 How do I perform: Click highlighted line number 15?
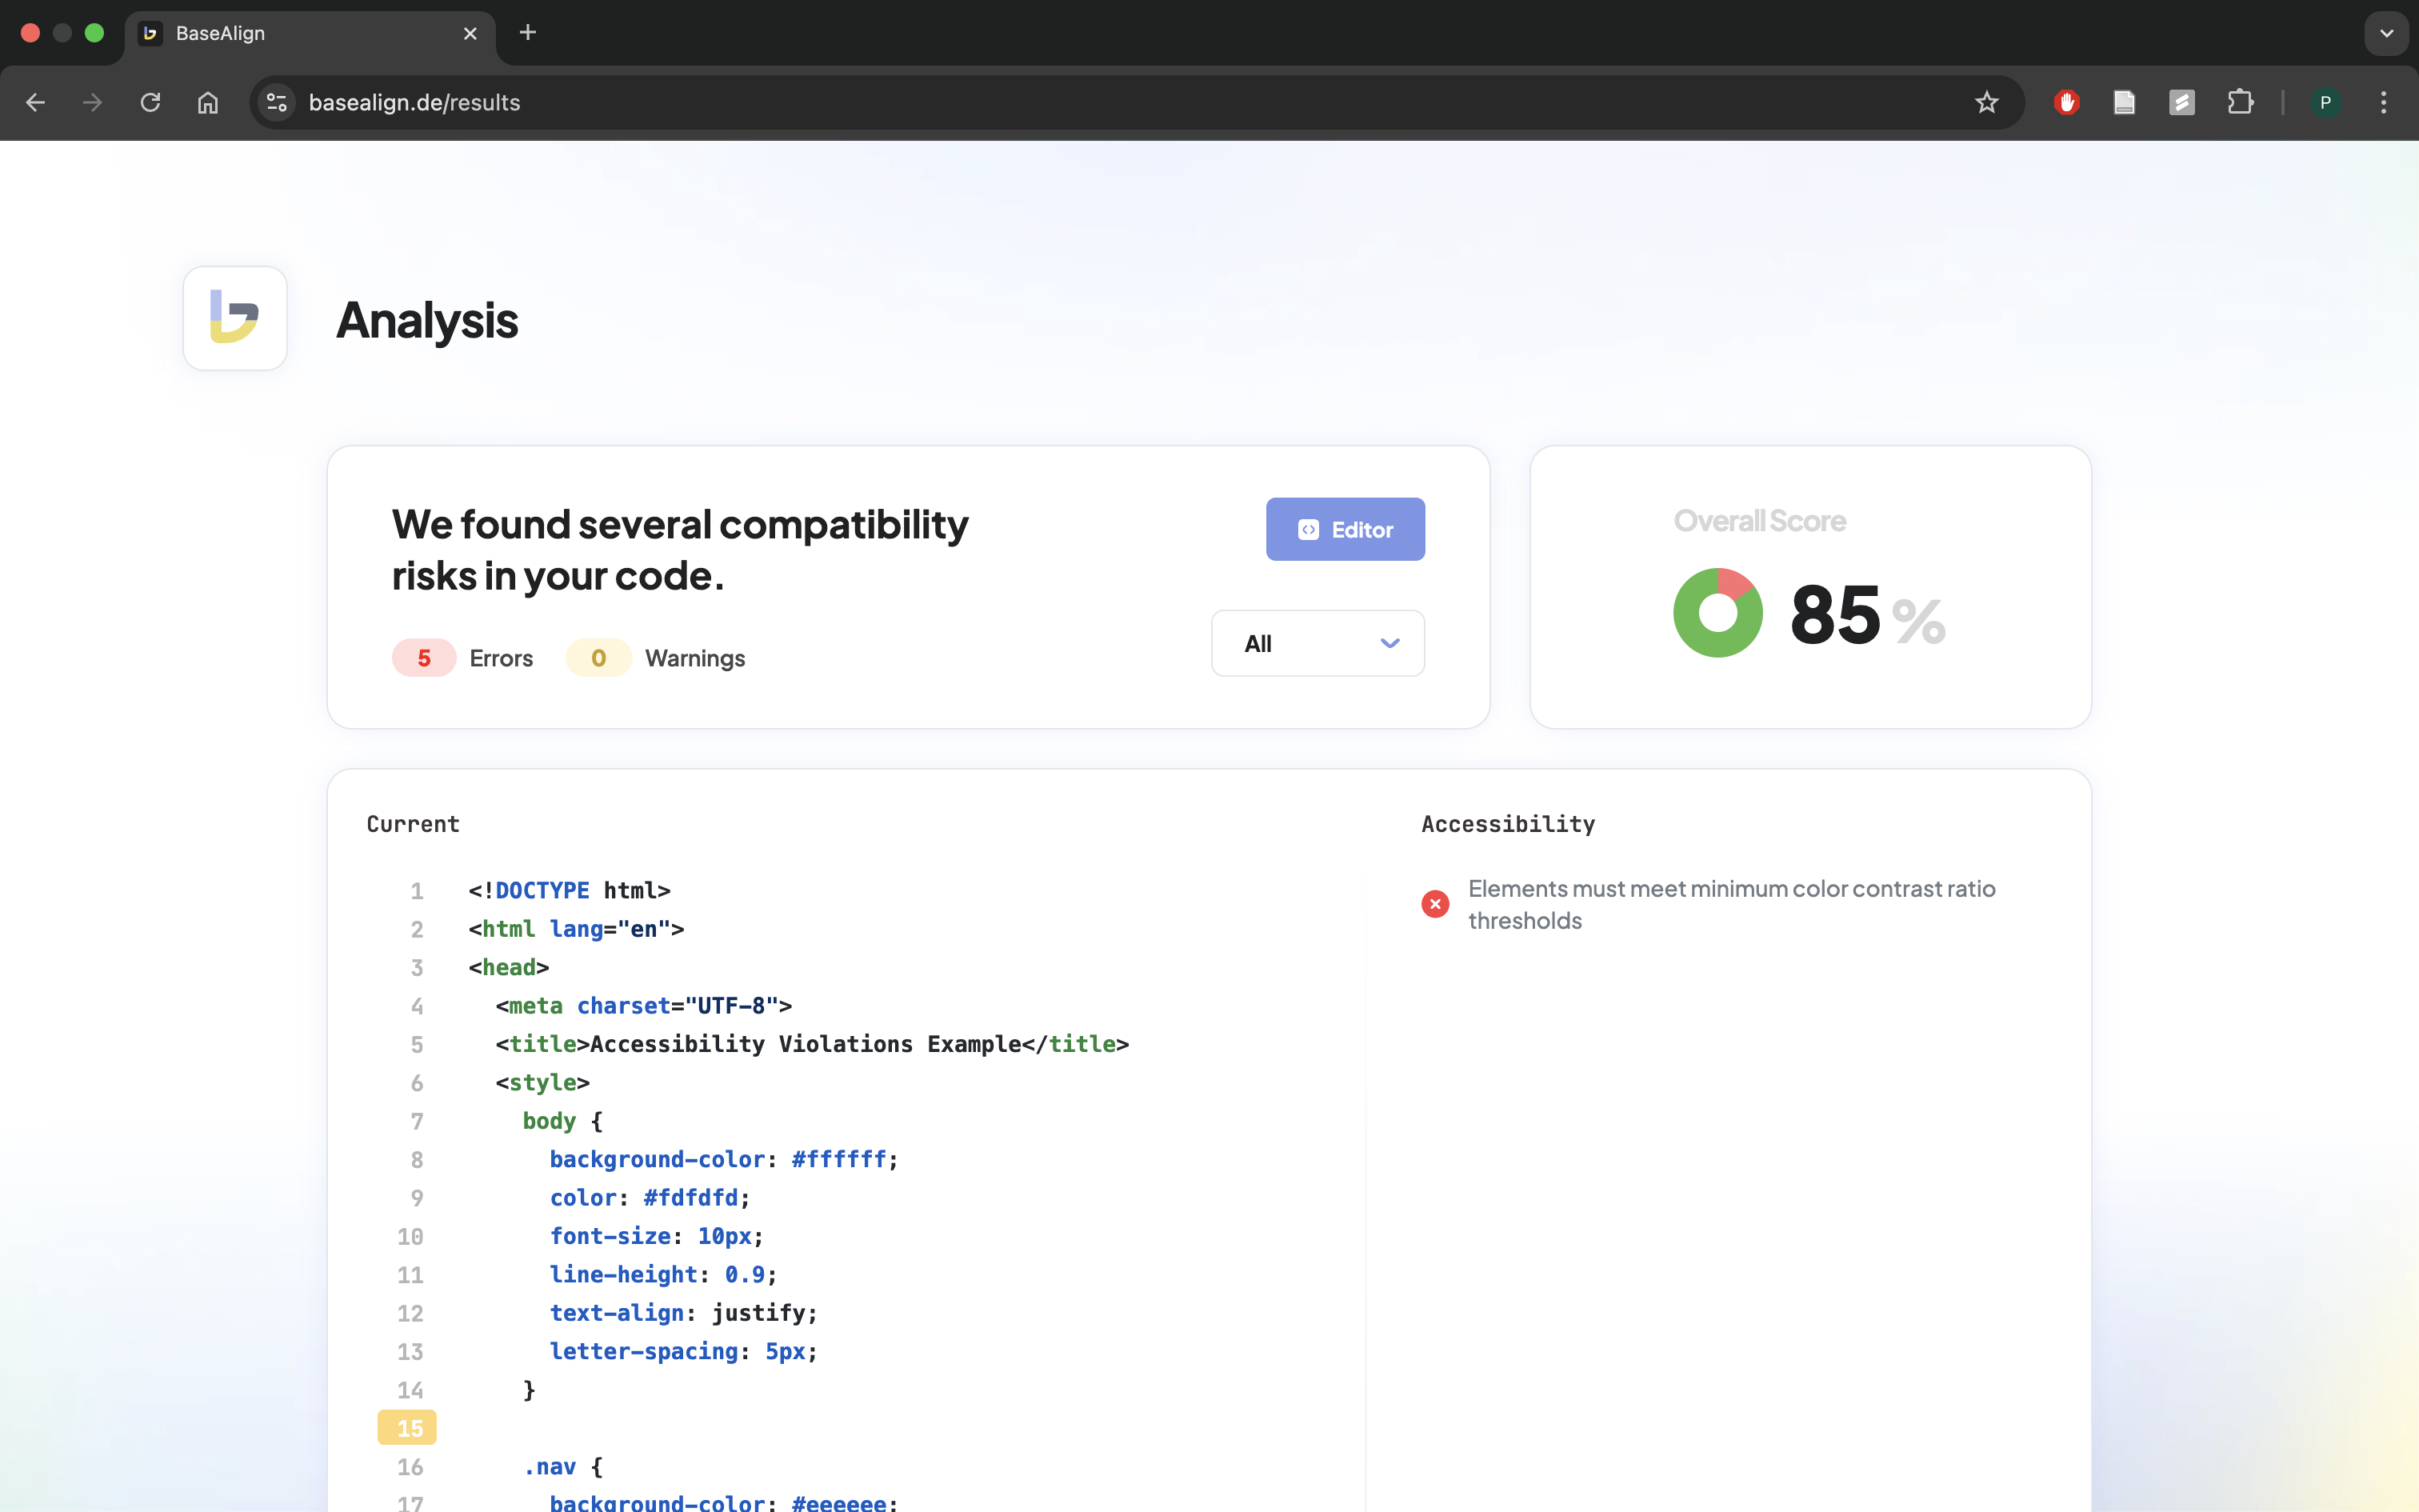[408, 1428]
